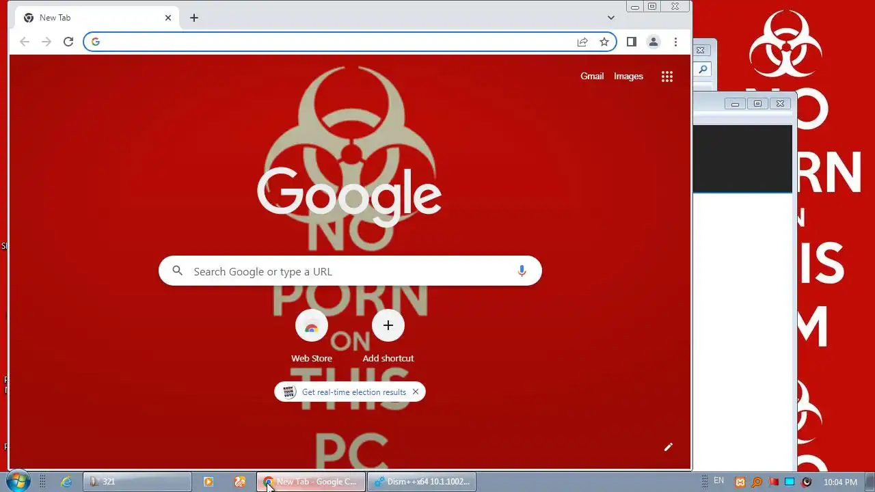Open the Windows Start orb

(18, 481)
